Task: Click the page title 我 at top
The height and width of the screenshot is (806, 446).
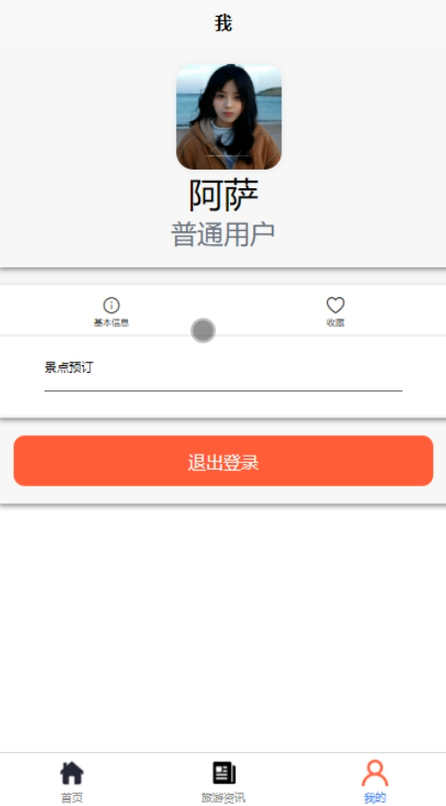Action: 223,23
